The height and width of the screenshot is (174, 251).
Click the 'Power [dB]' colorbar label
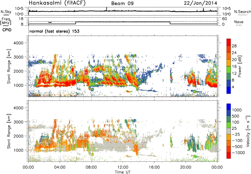pyautogui.click(x=239, y=66)
